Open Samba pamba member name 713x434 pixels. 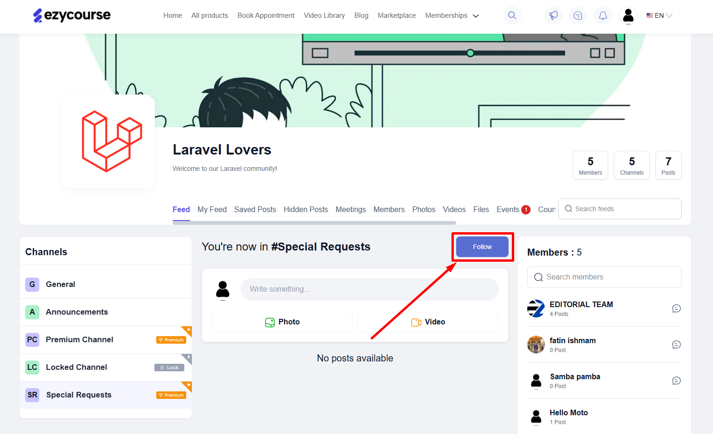point(575,376)
